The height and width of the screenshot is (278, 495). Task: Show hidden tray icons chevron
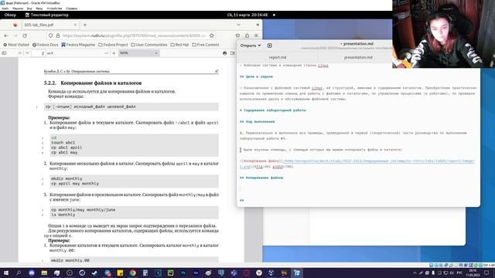click(415, 273)
